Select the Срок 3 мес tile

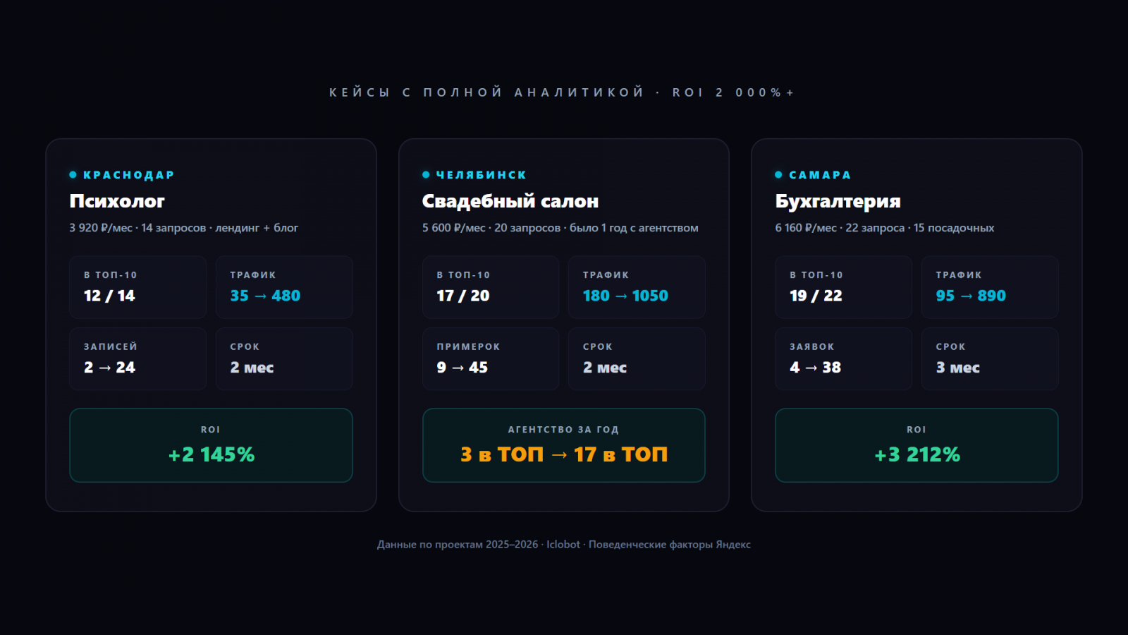pyautogui.click(x=989, y=358)
